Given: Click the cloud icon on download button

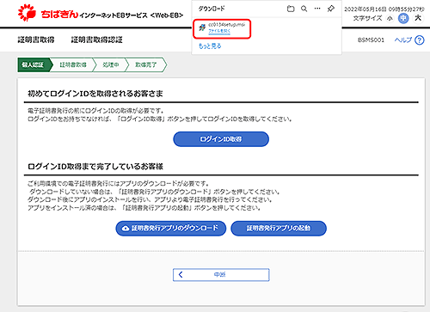Looking at the screenshot, I should pyautogui.click(x=126, y=229).
